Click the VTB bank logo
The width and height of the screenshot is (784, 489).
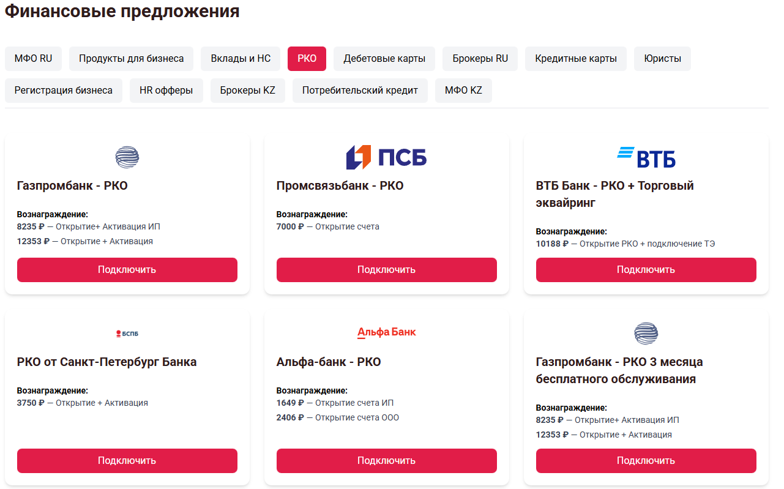pos(646,157)
